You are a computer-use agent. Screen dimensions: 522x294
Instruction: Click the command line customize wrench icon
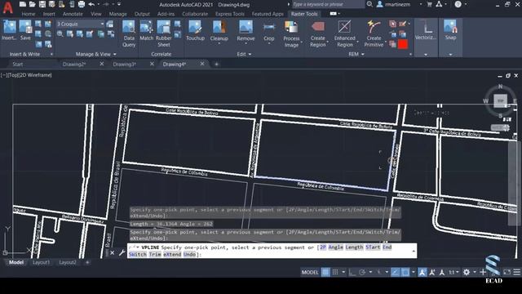(x=122, y=252)
